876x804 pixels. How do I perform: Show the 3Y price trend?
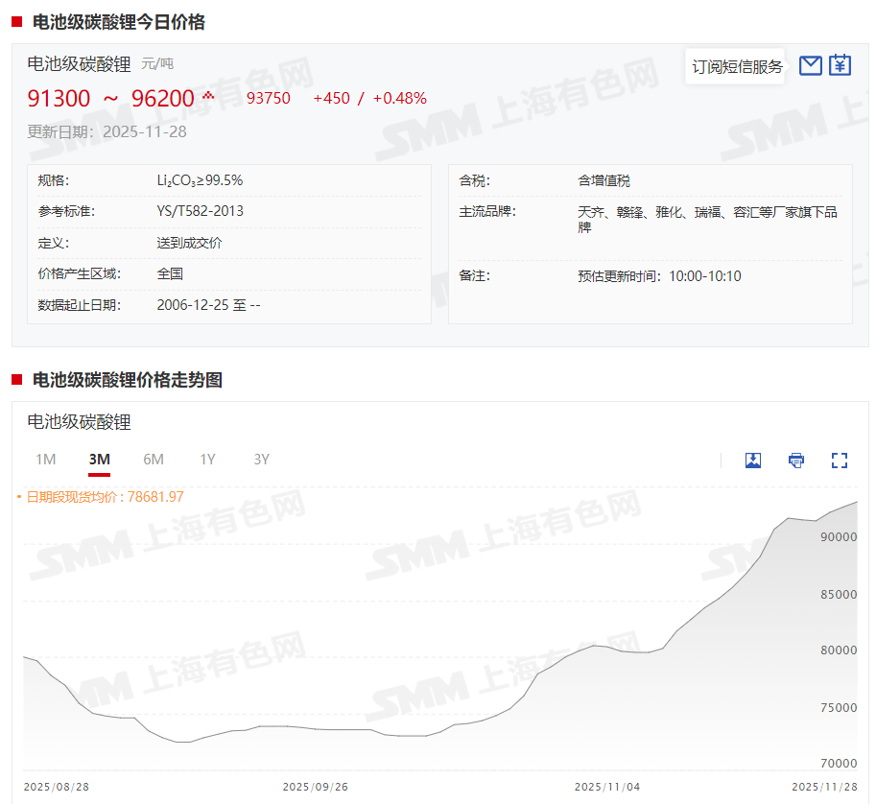261,460
